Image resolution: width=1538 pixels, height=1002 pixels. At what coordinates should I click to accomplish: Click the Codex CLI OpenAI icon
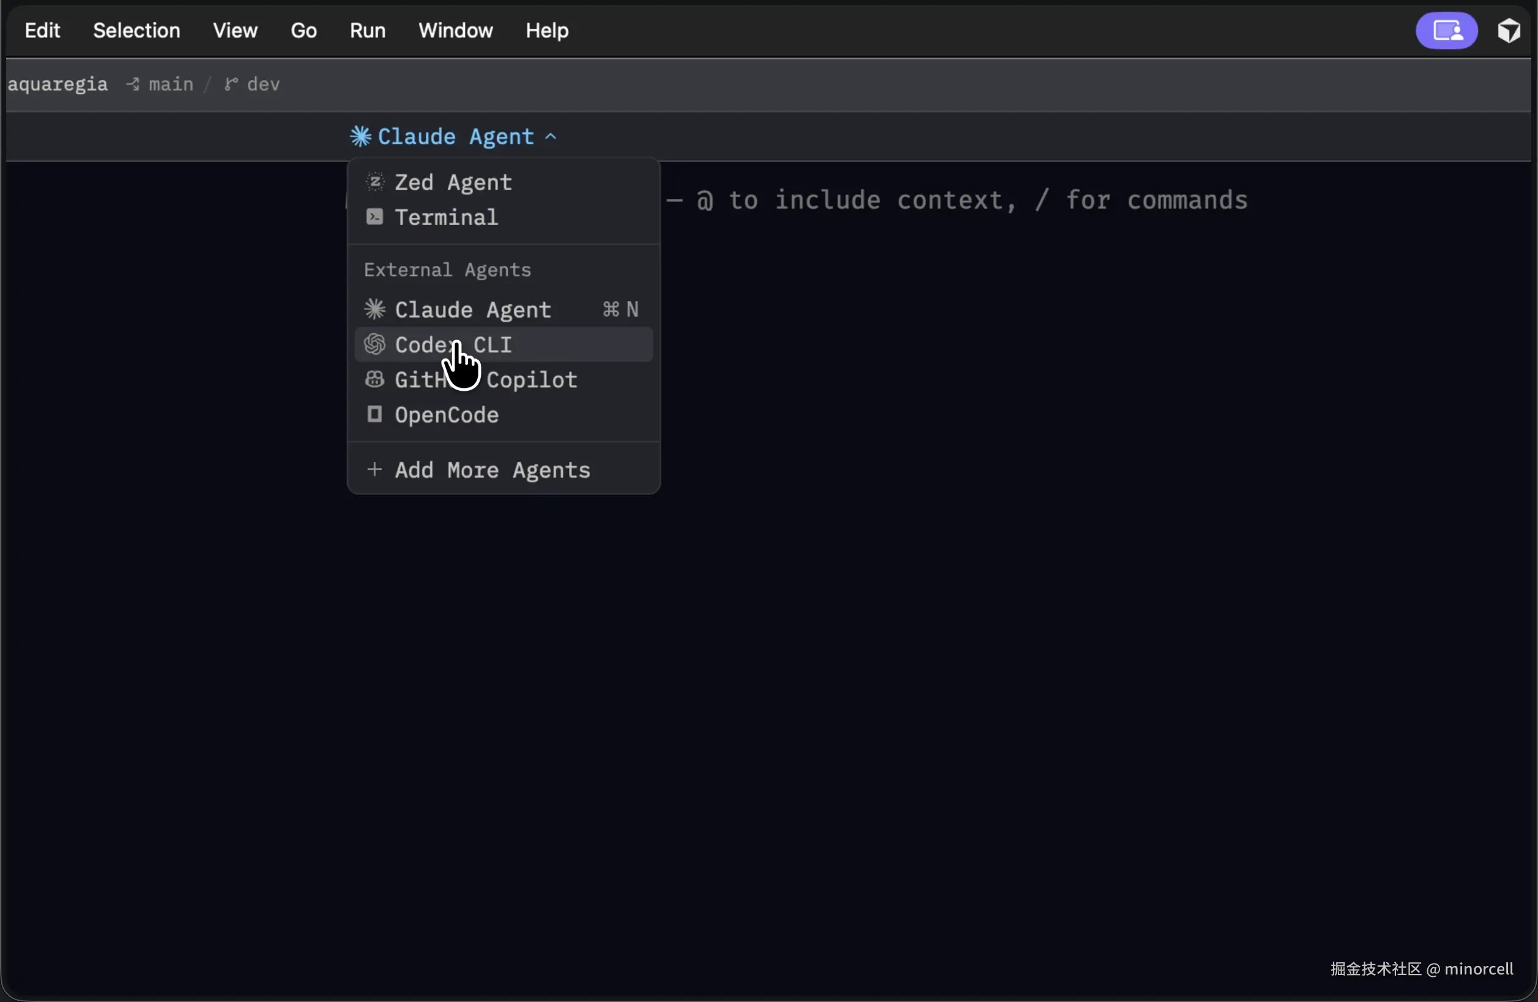point(375,344)
